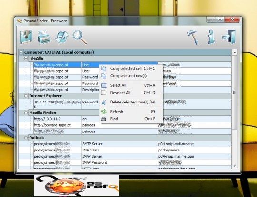Collapse the Outlook group
Image resolution: width=257 pixels, height=197 pixels.
point(26,138)
